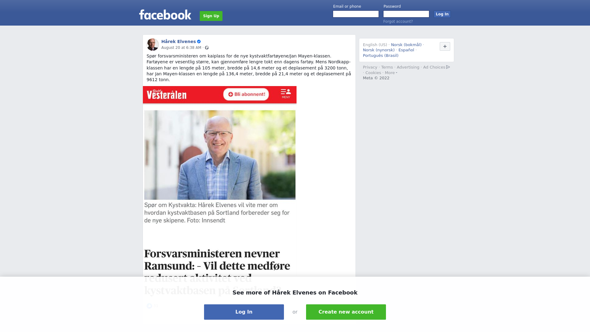The width and height of the screenshot is (590, 332).
Task: Open the MENY icon in Vesterålen banner
Action: click(x=286, y=94)
